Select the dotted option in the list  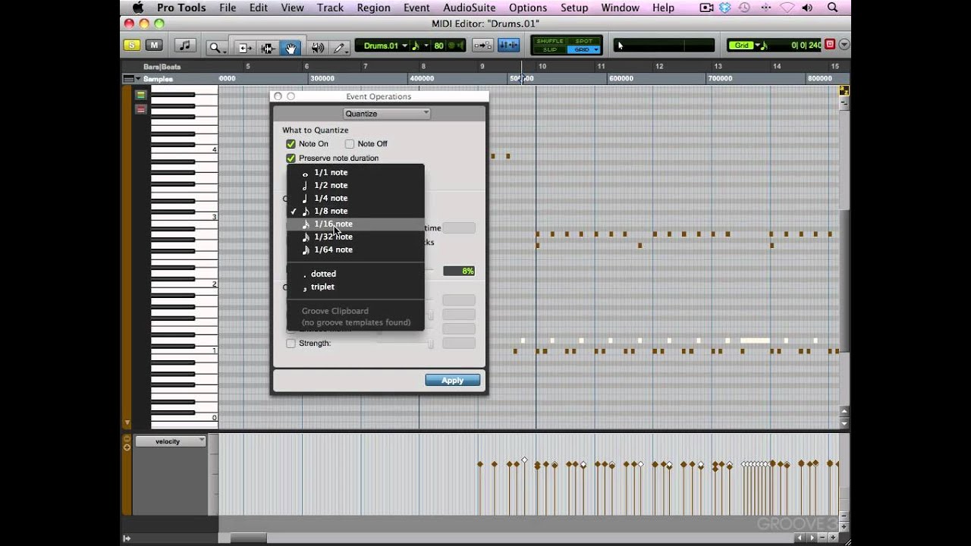355,275
